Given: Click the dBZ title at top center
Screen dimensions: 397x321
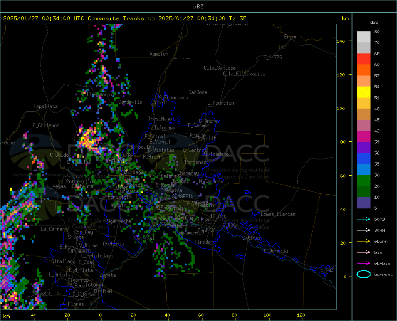Looking at the screenshot, I should [x=198, y=7].
